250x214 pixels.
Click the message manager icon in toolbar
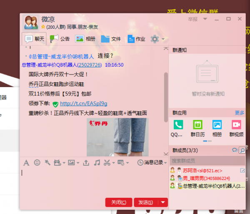click(x=121, y=163)
